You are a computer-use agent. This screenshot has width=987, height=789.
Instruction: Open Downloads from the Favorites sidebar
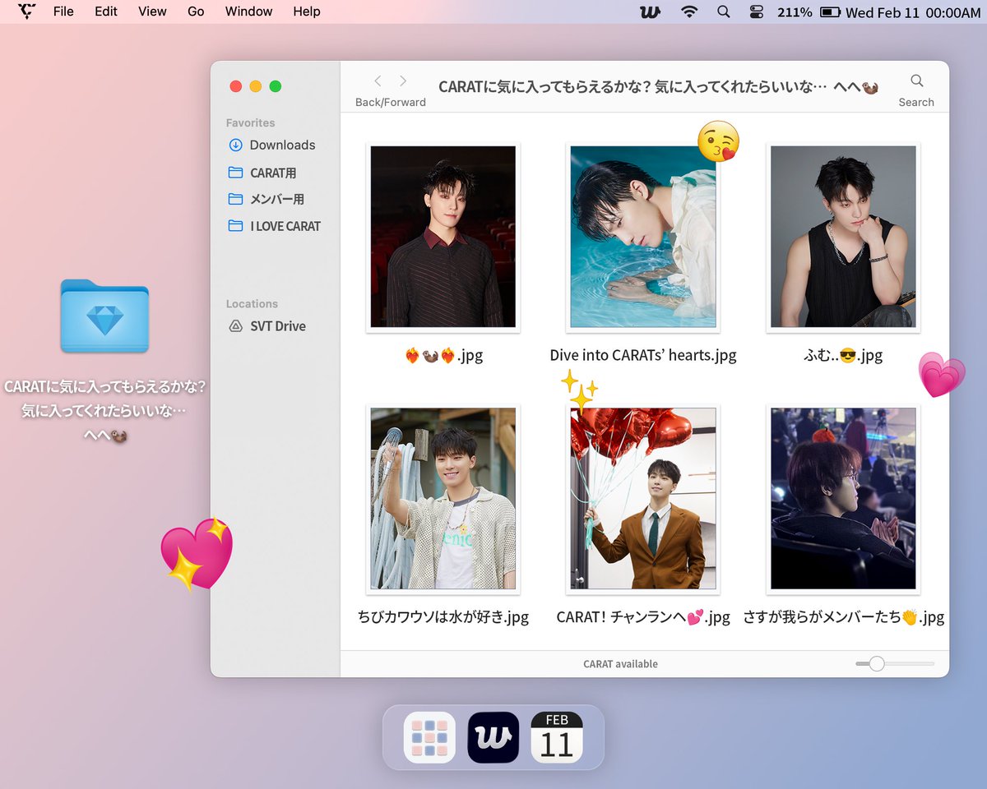click(281, 145)
